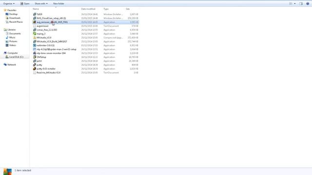The height and width of the screenshot is (175, 312).
Task: Select the csmac_free file name
Action: click(x=47, y=30)
